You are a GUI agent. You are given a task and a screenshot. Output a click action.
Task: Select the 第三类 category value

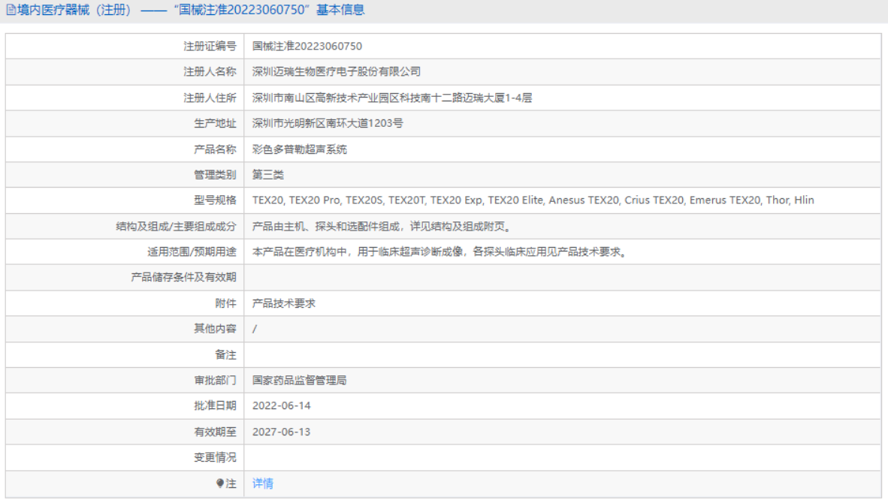point(268,175)
